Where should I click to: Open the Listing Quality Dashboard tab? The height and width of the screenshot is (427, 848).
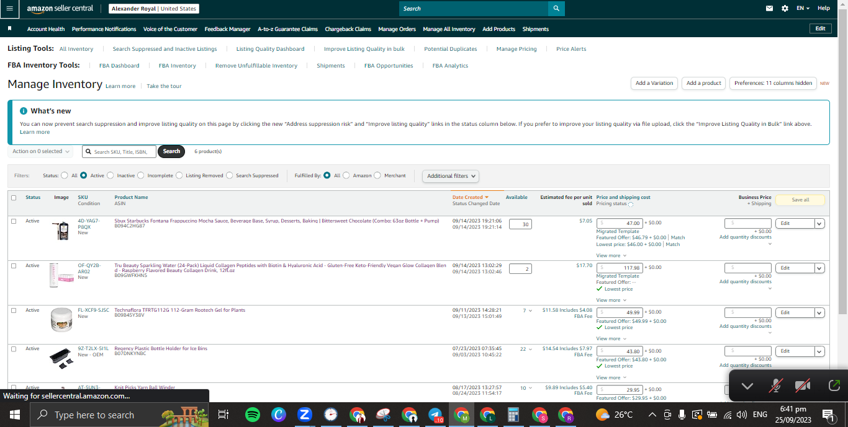coord(271,49)
